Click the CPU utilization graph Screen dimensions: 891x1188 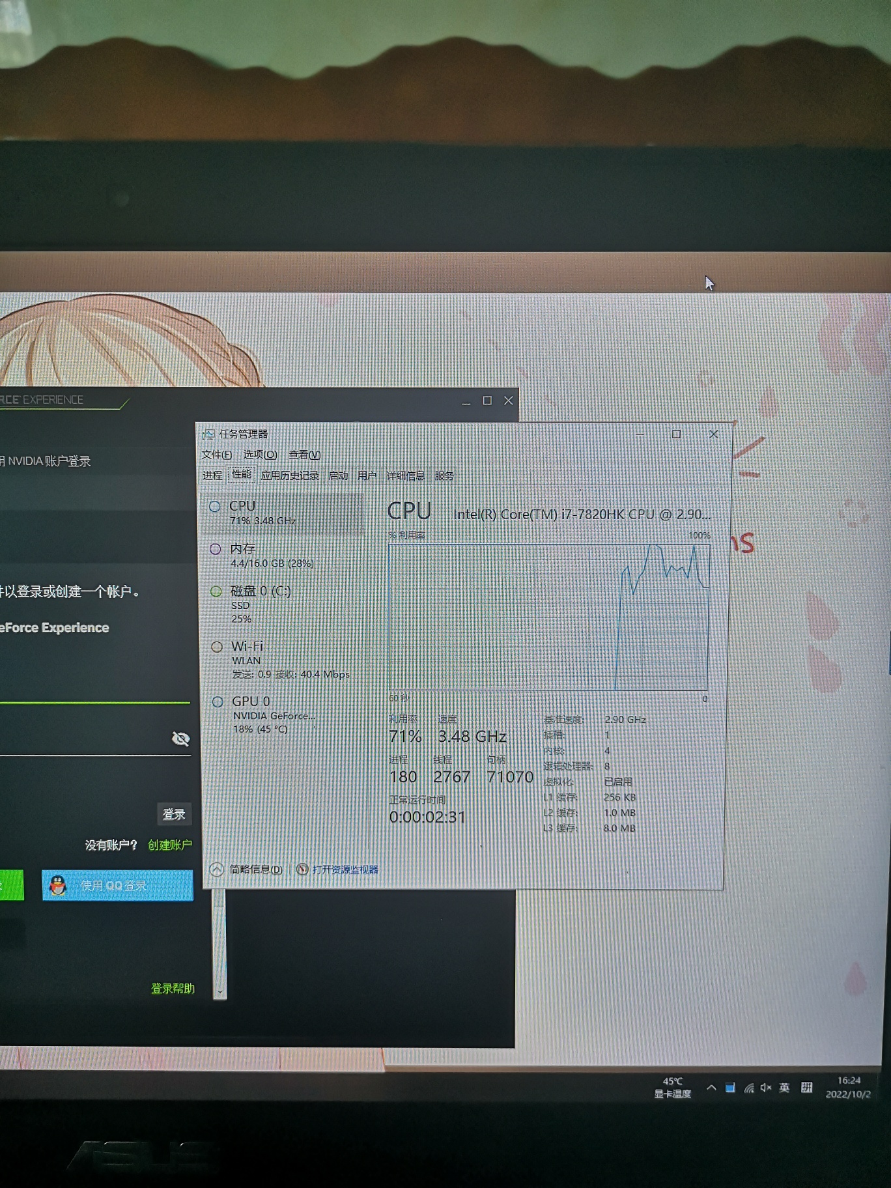click(x=548, y=616)
